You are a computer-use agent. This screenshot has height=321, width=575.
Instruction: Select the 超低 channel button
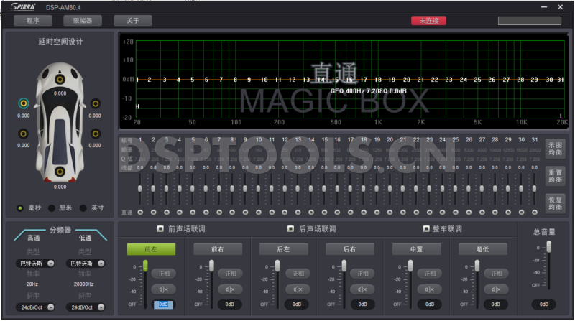(x=483, y=249)
